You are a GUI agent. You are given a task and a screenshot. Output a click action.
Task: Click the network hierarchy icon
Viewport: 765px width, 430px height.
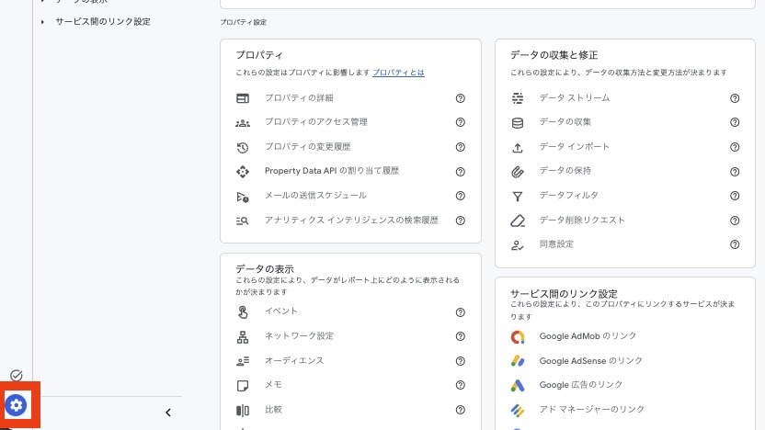pyautogui.click(x=243, y=337)
